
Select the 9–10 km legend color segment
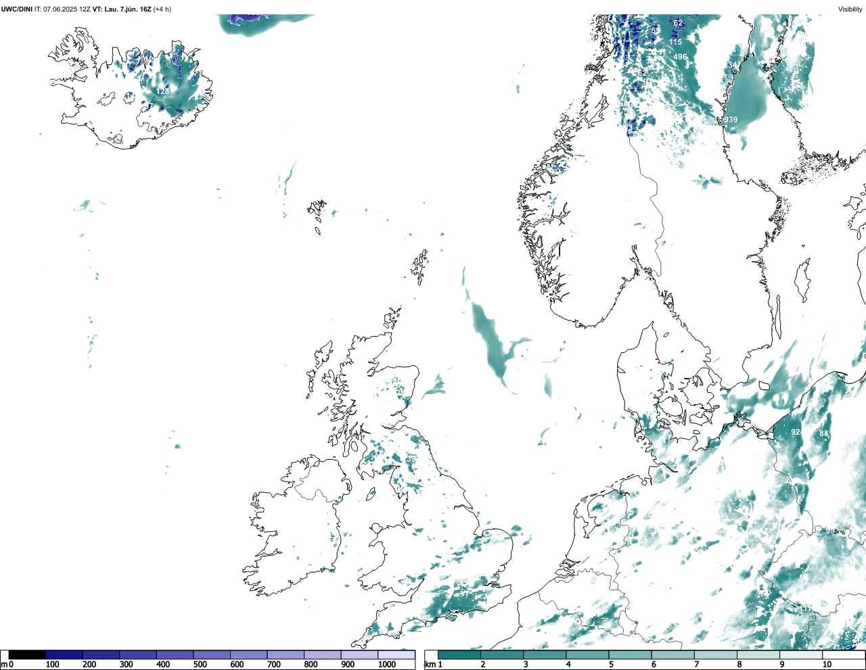coord(800,654)
